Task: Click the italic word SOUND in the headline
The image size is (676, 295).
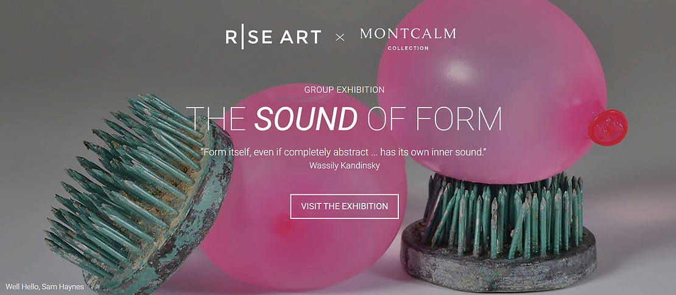Action: tap(305, 119)
